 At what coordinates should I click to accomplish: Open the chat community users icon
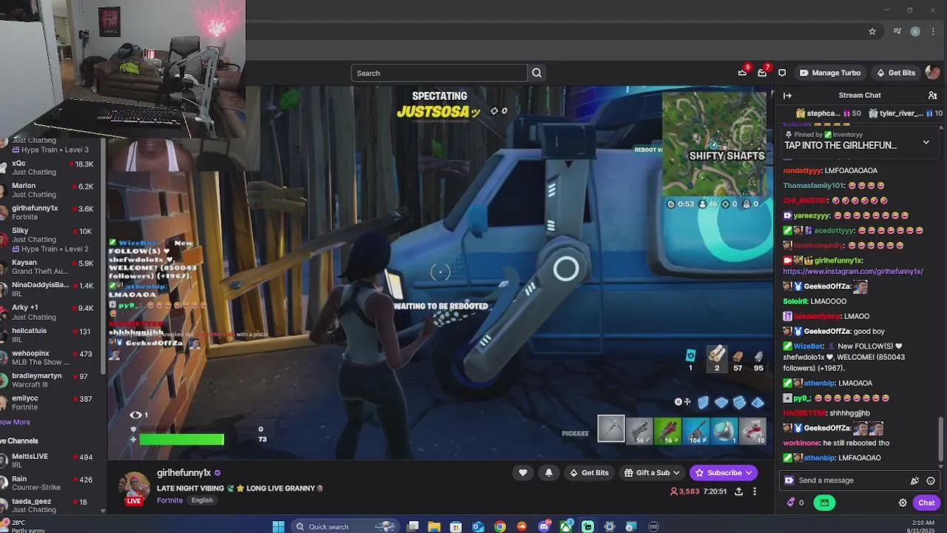tap(932, 95)
